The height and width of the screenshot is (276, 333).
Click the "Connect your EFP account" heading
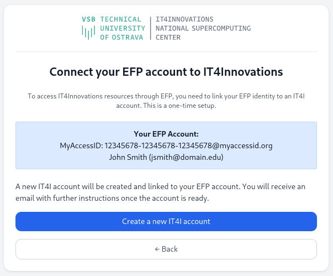tap(166, 72)
